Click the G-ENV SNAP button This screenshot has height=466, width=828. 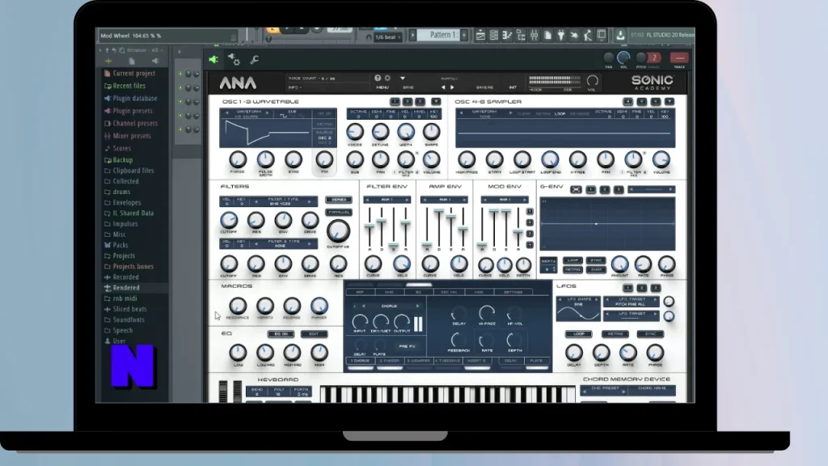(596, 269)
